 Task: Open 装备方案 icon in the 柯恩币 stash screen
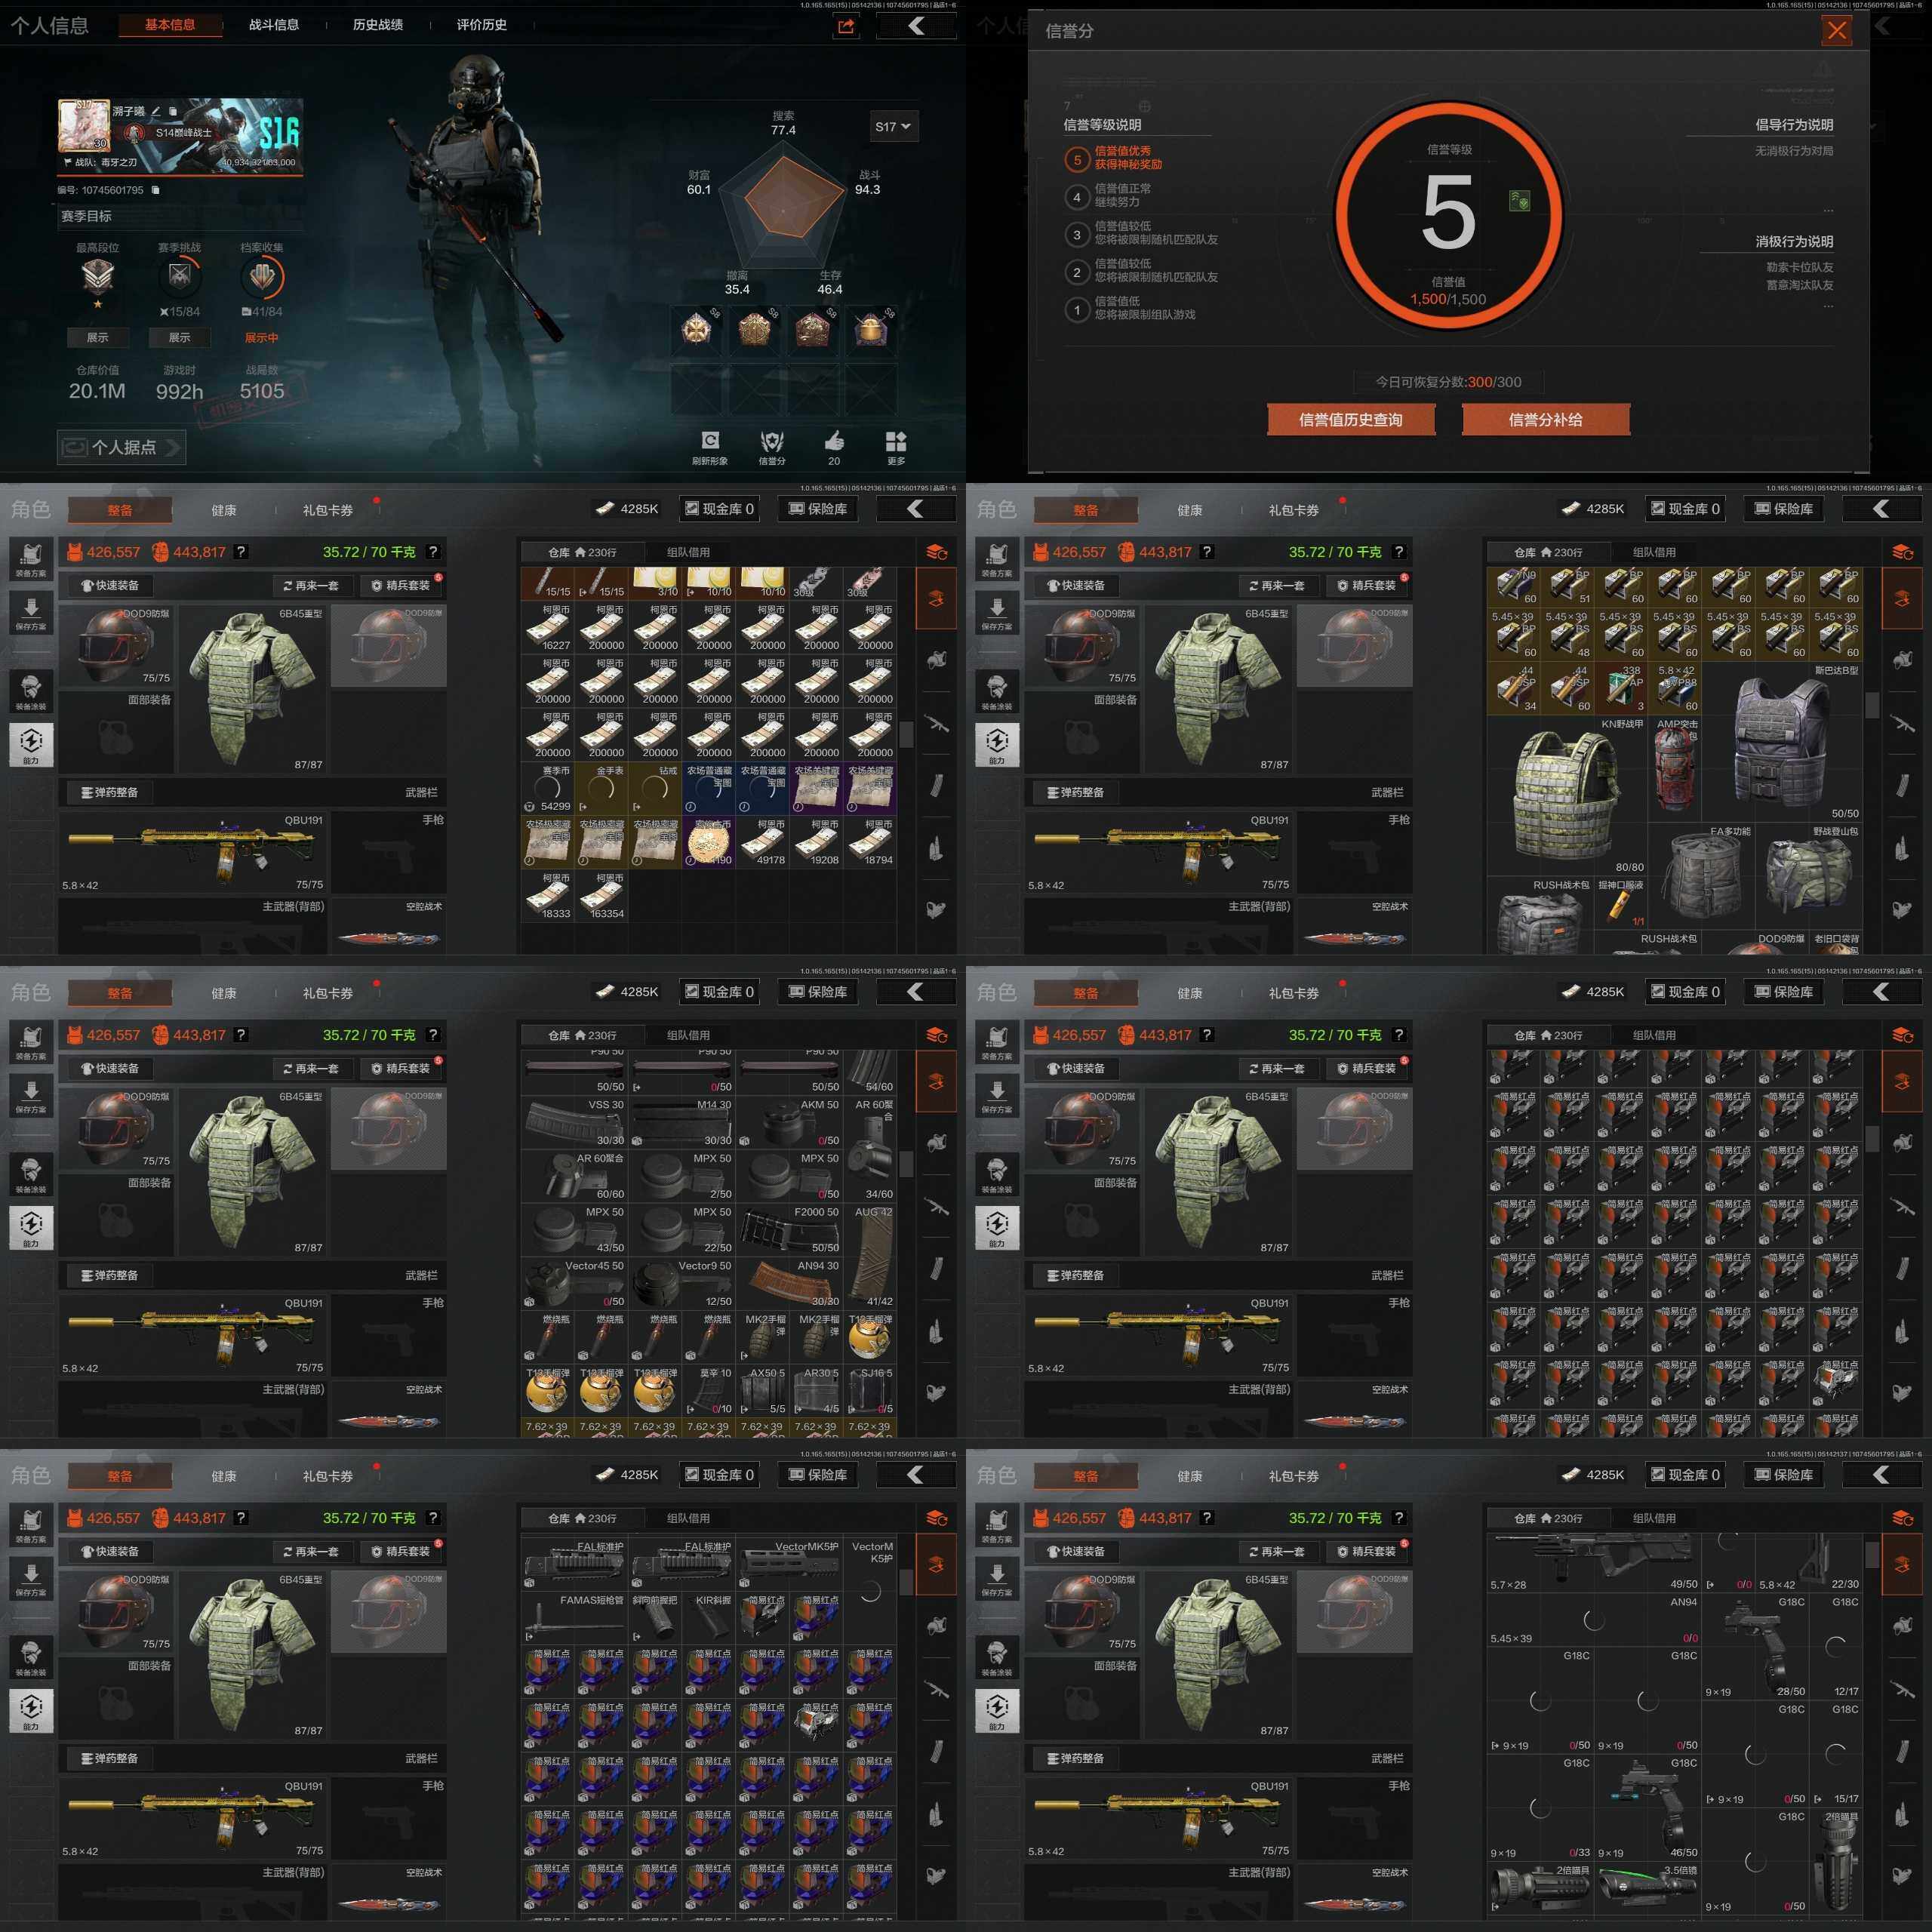point(31,560)
